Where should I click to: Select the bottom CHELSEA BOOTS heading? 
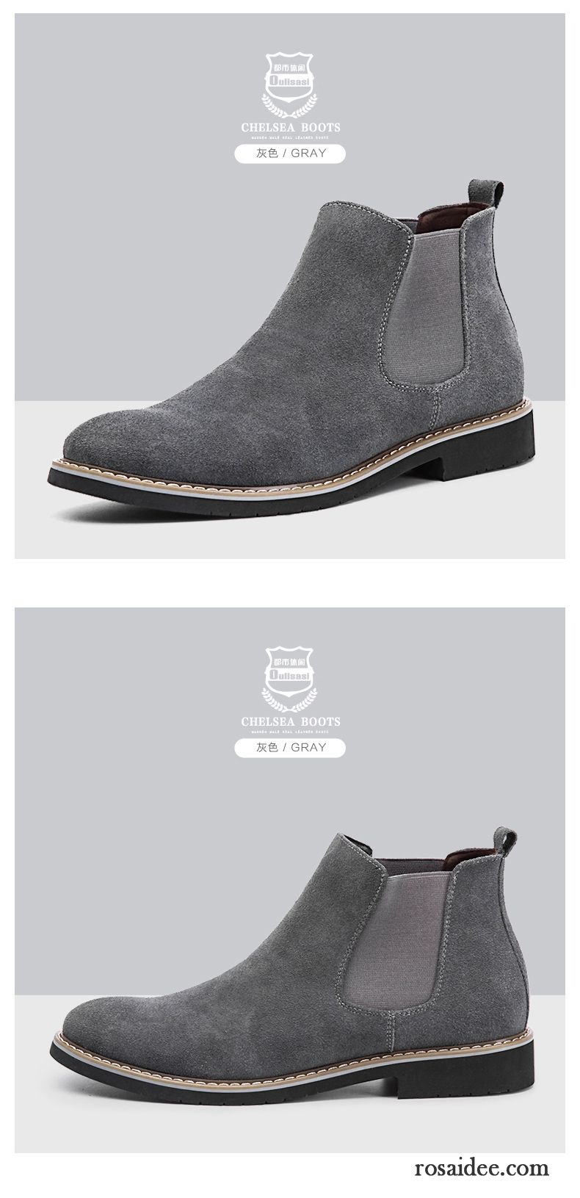tap(291, 722)
